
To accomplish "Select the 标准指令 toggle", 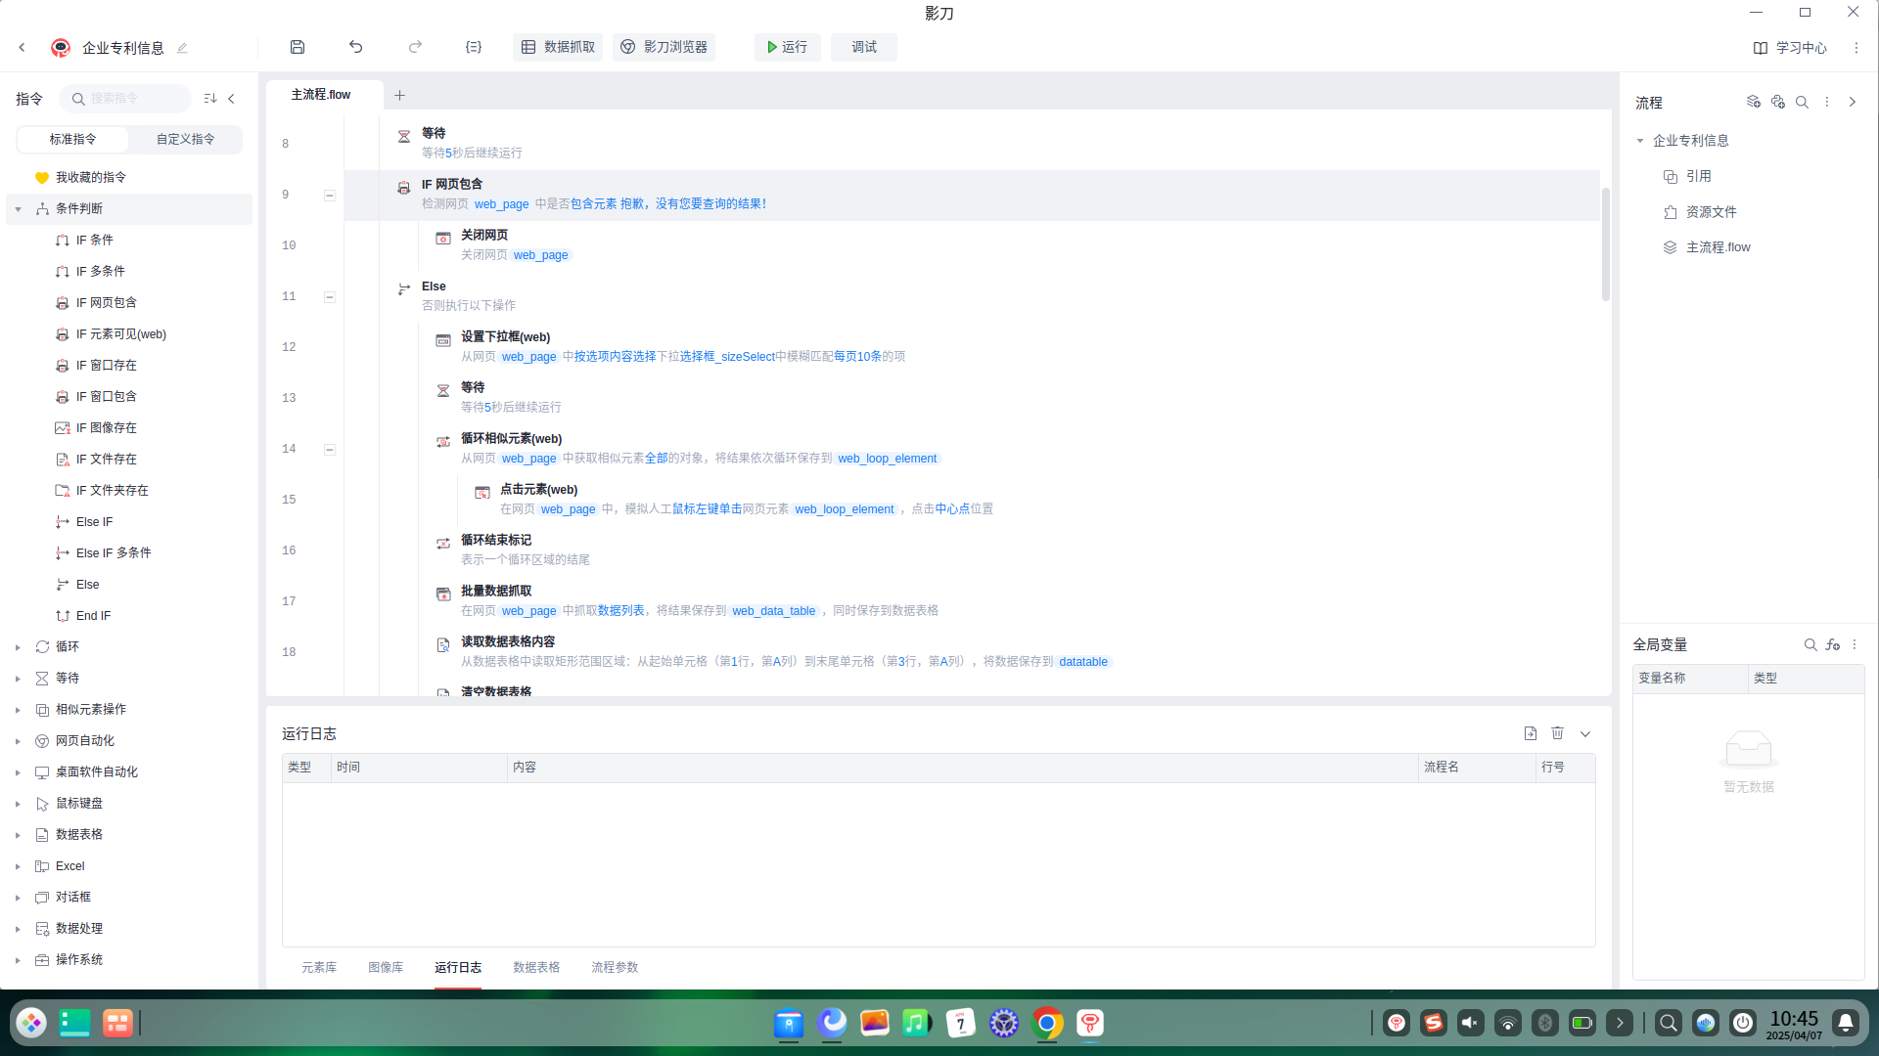I will click(x=72, y=139).
